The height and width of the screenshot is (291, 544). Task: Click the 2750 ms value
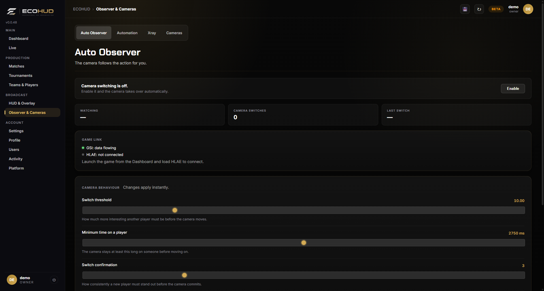[x=516, y=233]
